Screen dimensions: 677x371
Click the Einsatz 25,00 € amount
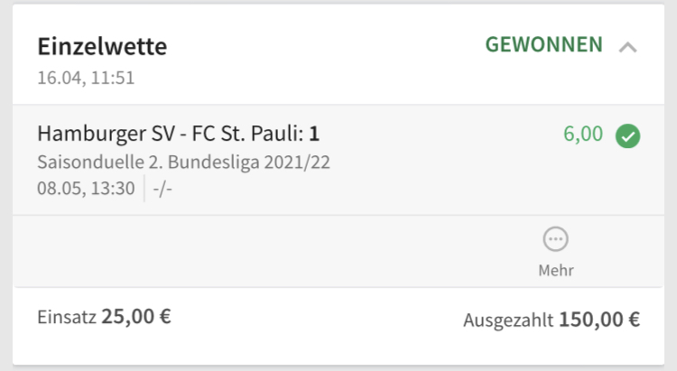(x=104, y=317)
